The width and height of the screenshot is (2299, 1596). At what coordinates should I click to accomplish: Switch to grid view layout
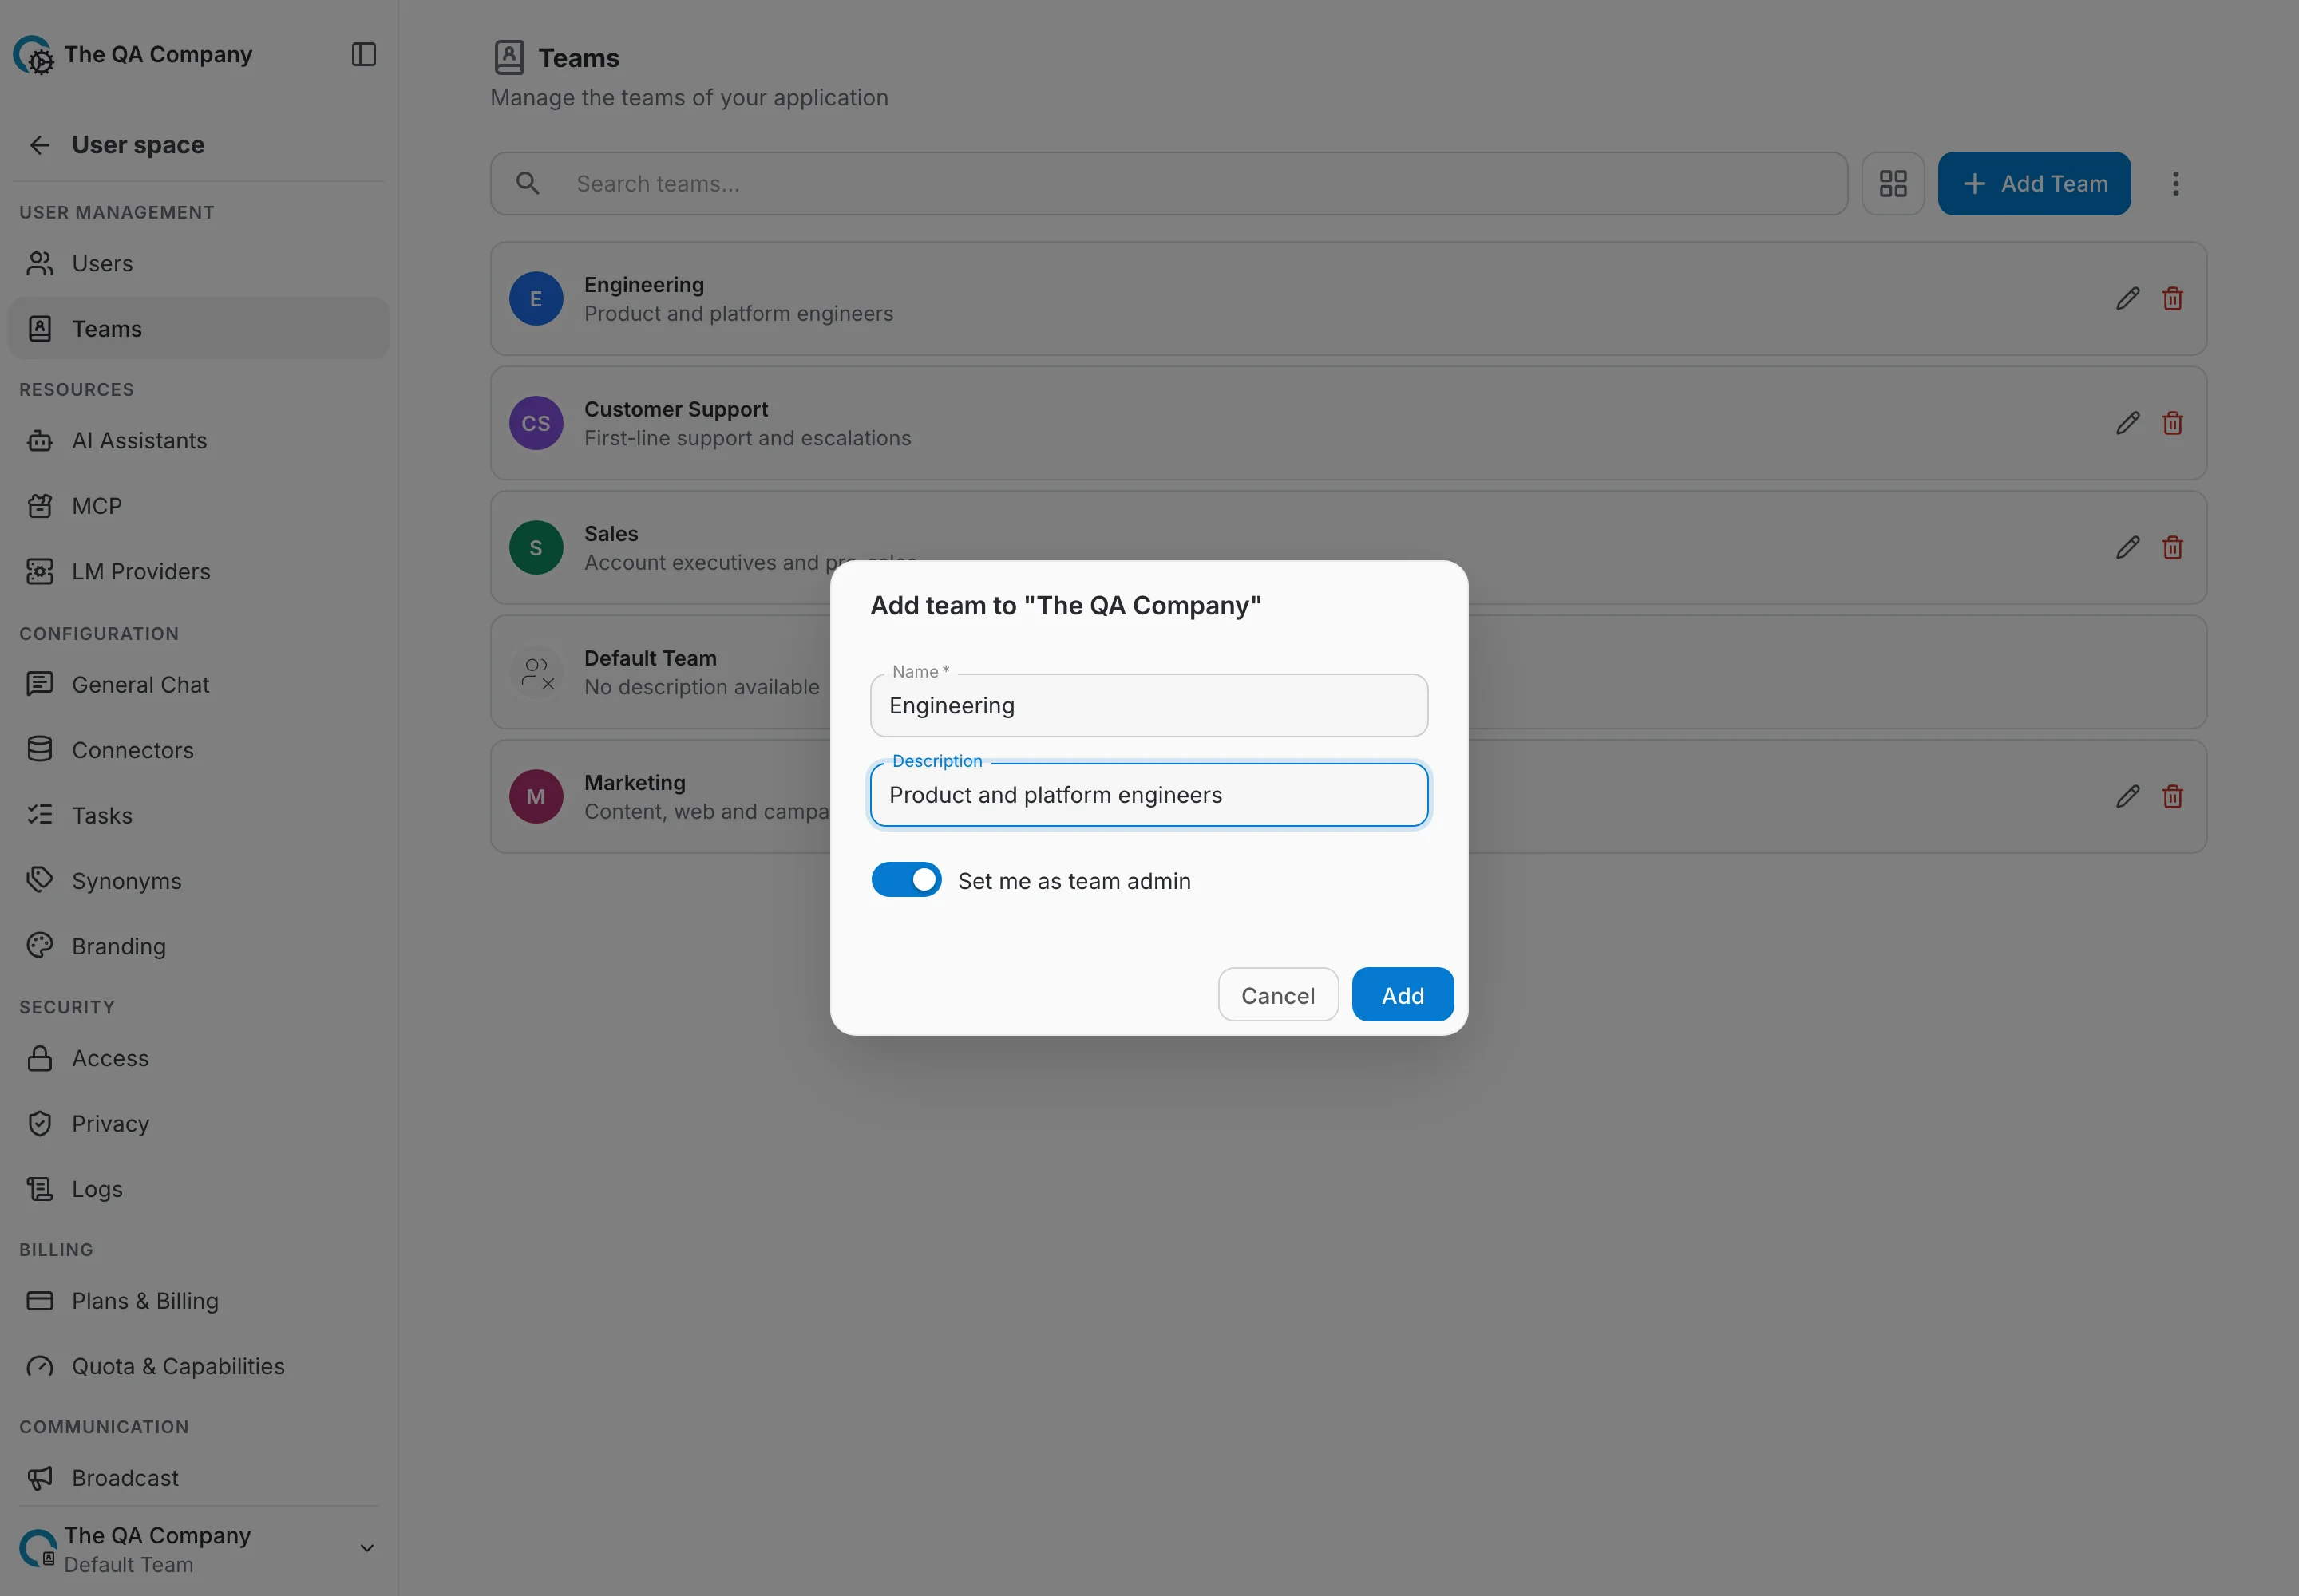click(x=1892, y=183)
